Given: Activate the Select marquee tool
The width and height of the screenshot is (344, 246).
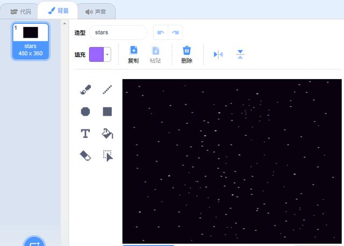Looking at the screenshot, I should point(107,156).
